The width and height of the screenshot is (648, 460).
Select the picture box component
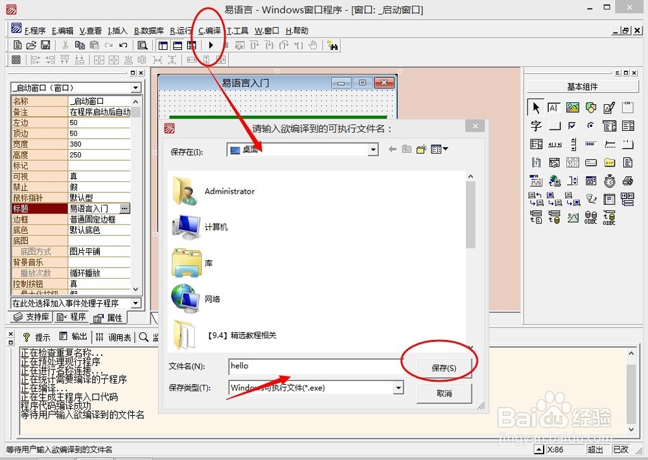pyautogui.click(x=572, y=108)
